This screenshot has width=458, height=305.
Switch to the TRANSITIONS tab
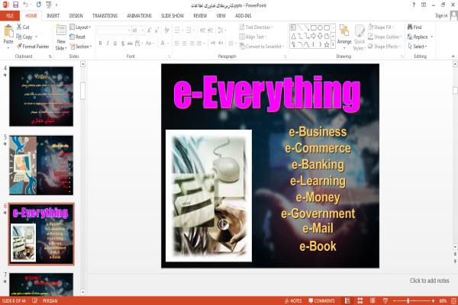pyautogui.click(x=105, y=16)
